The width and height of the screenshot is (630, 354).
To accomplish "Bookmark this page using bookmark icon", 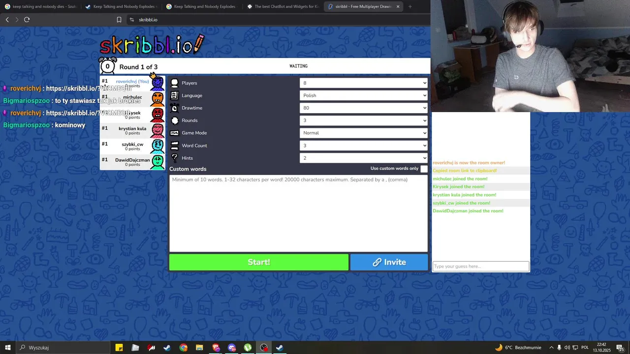I will click(x=119, y=20).
